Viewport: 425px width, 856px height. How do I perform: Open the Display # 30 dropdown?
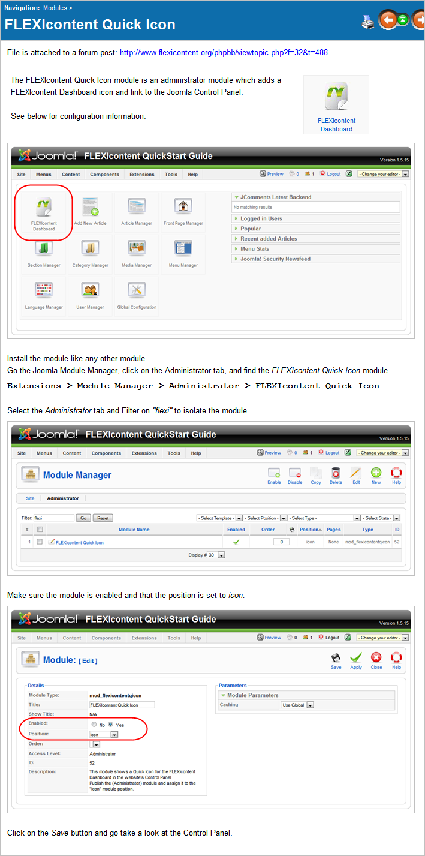point(216,555)
